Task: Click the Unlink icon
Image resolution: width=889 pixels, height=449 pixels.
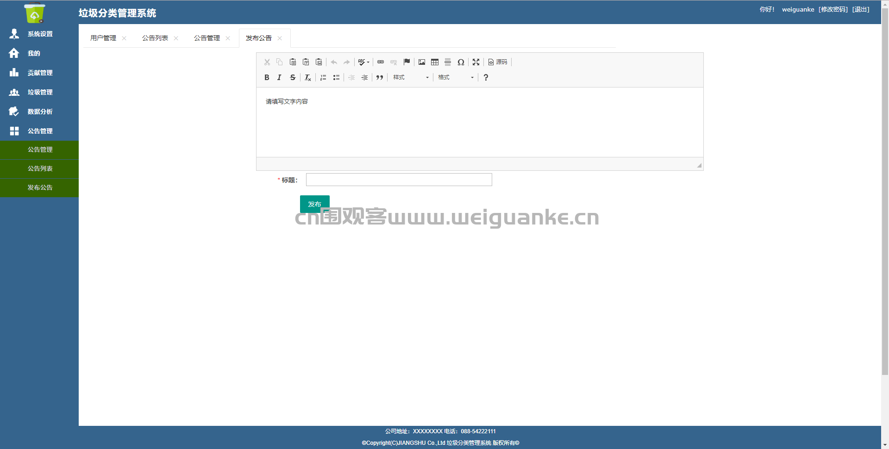Action: 394,62
